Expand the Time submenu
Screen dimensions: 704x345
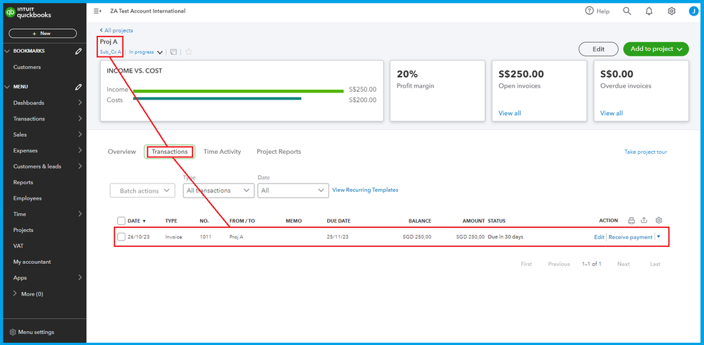coord(80,214)
